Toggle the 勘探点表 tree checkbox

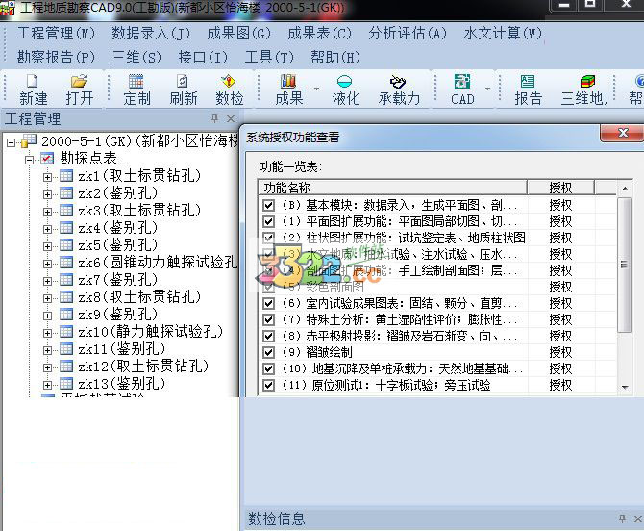47,158
